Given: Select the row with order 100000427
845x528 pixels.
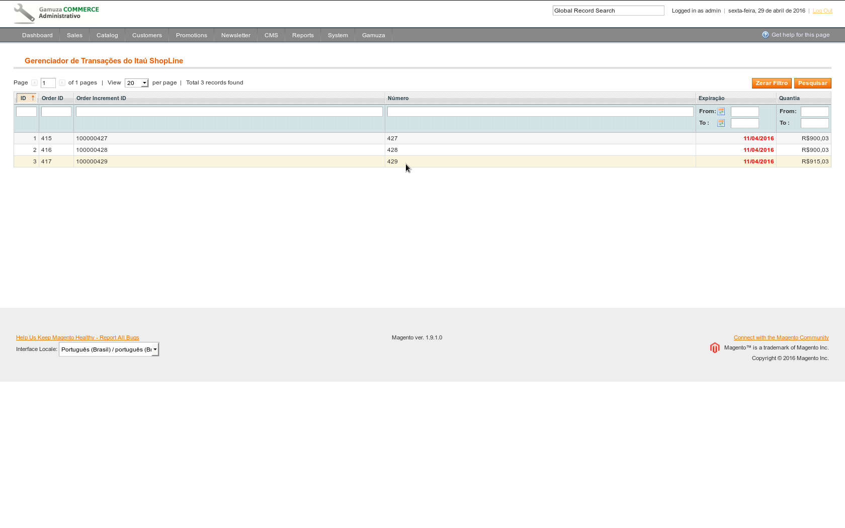Looking at the screenshot, I should [422, 138].
